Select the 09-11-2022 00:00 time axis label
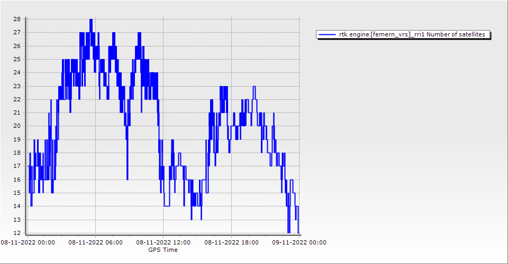Viewport: 508px width, 264px height. click(299, 242)
